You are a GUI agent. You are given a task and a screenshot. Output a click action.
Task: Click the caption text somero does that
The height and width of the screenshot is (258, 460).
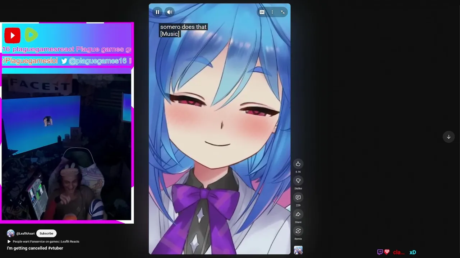183,27
